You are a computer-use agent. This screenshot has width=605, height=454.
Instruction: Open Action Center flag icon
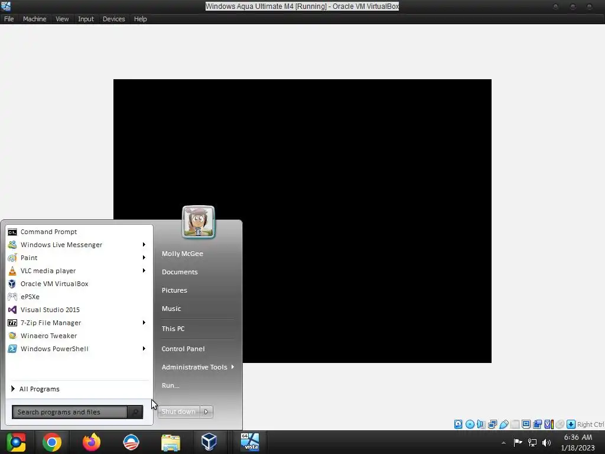click(x=518, y=442)
